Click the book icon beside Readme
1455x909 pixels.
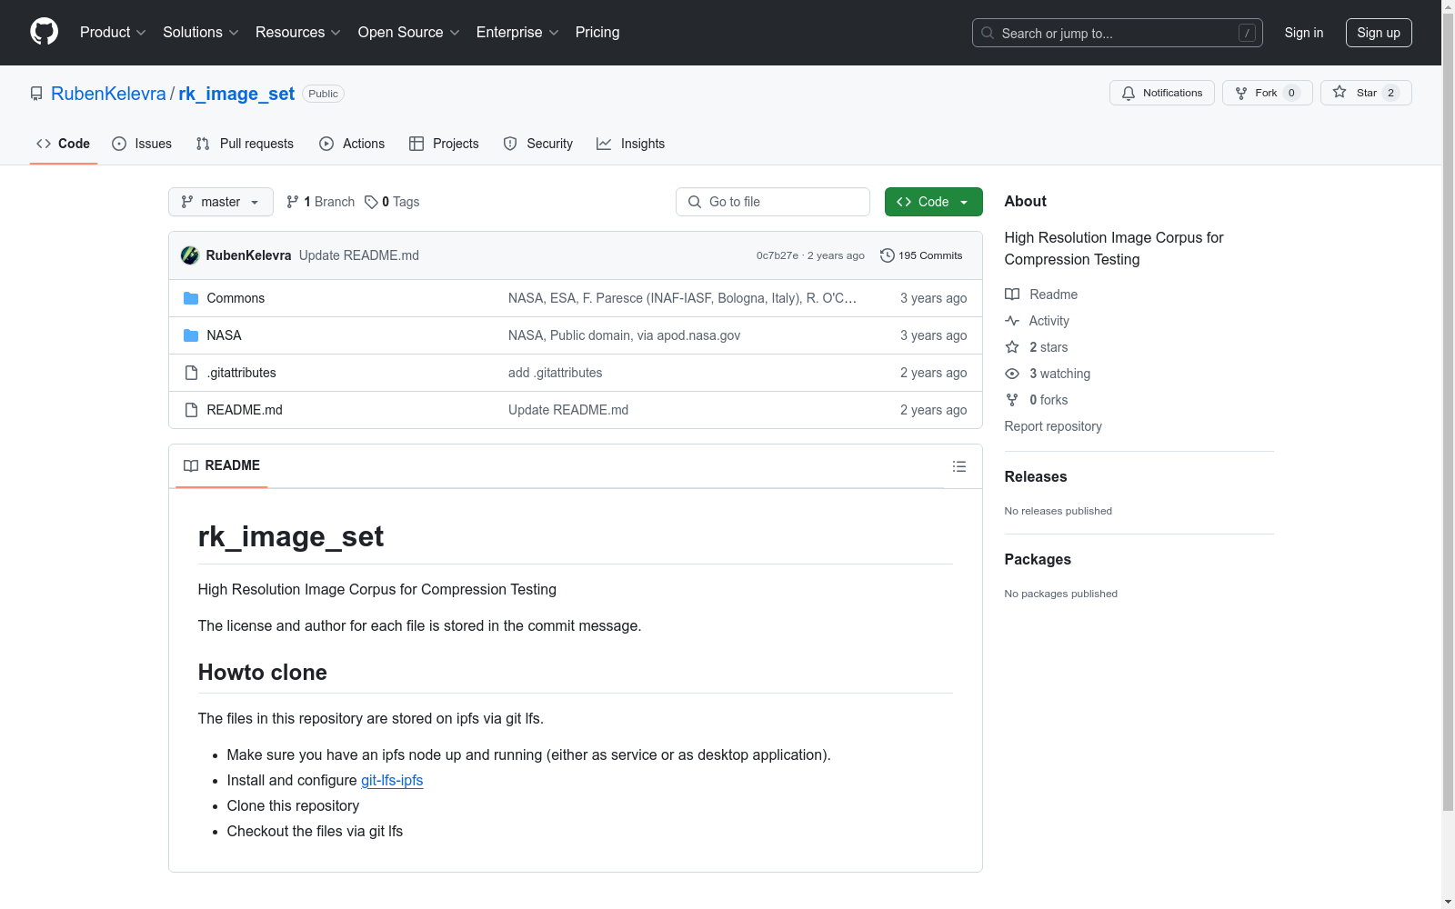pos(1012,295)
